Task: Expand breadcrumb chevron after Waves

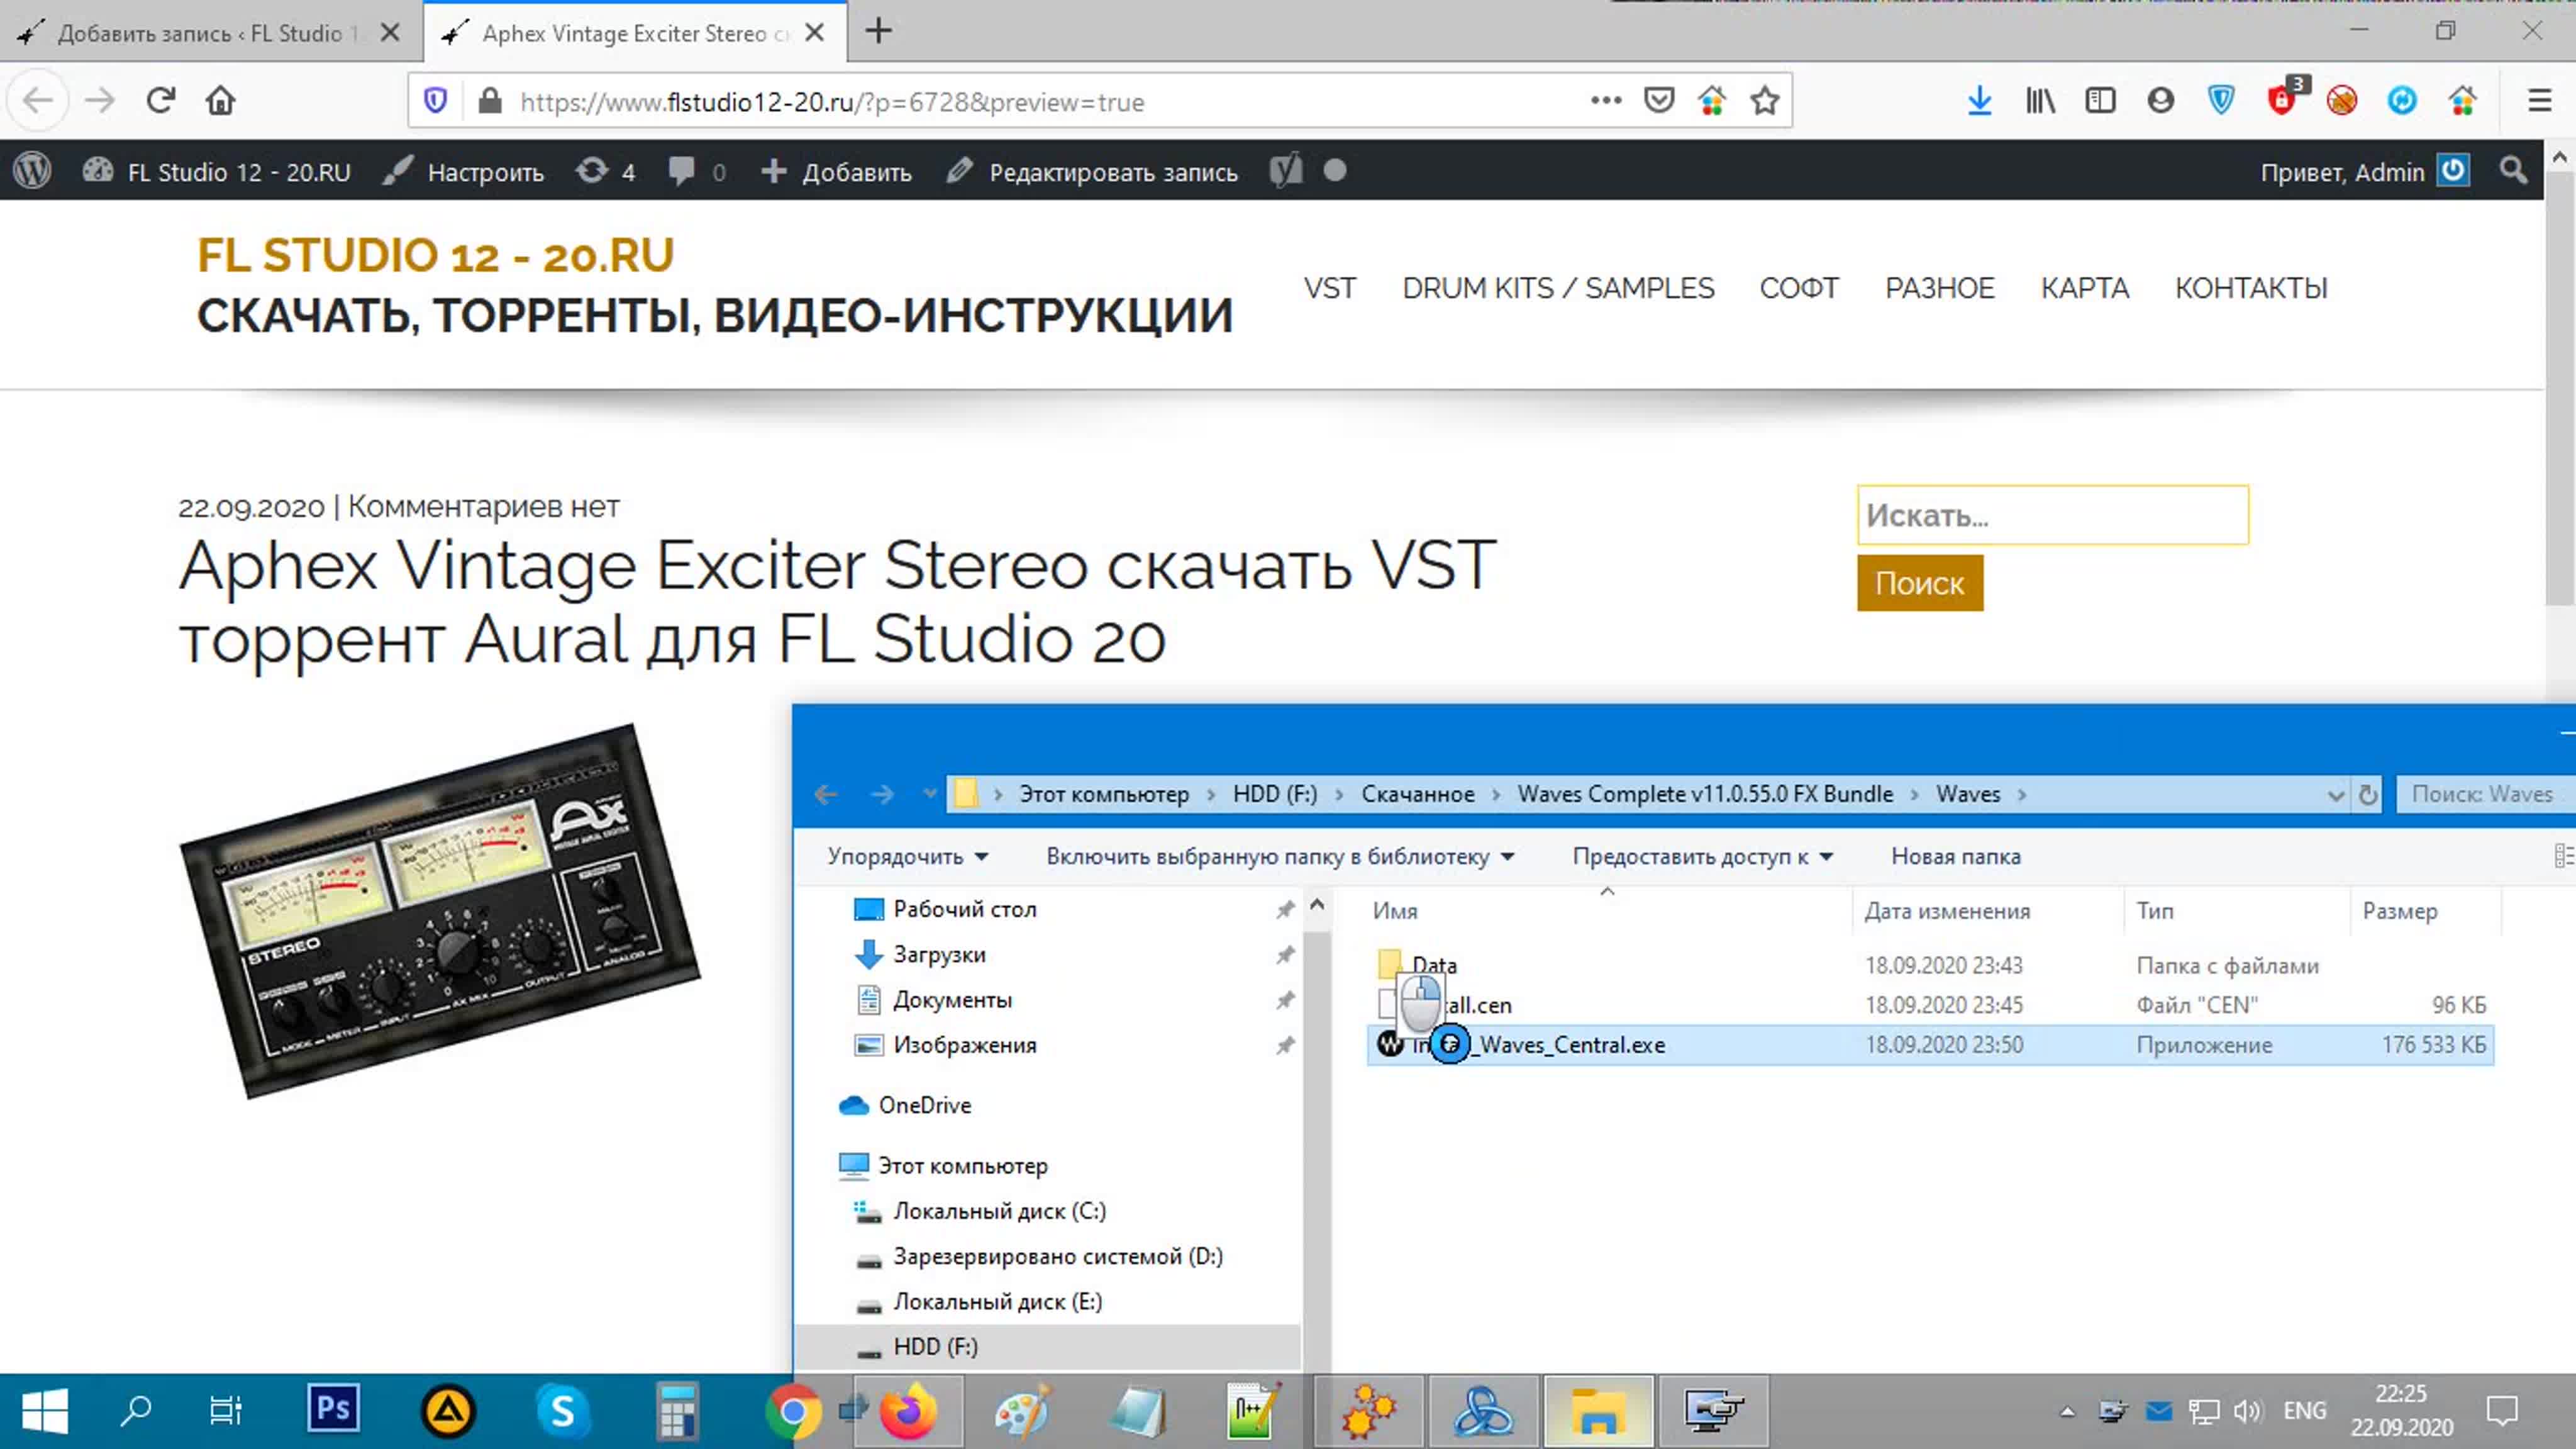Action: click(x=2022, y=795)
